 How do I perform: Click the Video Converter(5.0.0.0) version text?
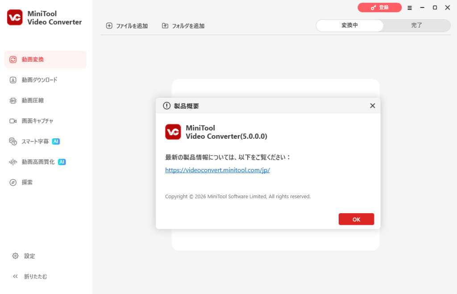coord(226,137)
